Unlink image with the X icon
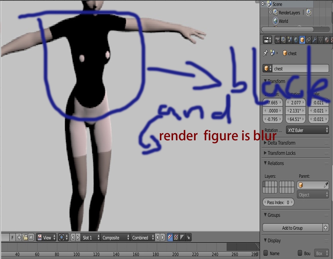Screen dimensions: 333x259 (31, 237)
